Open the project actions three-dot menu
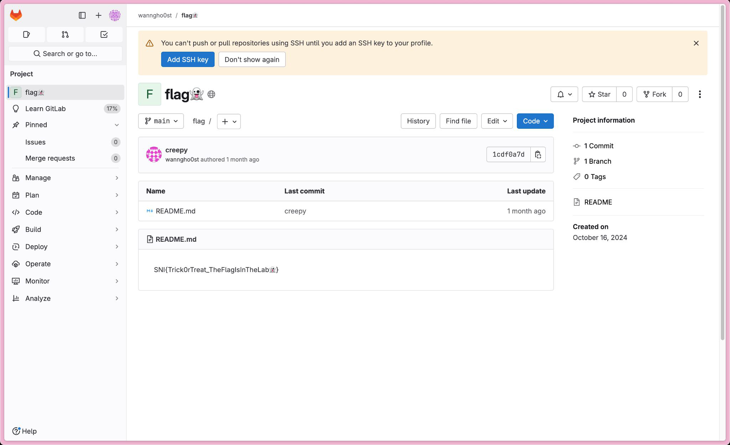Viewport: 730px width, 445px height. point(700,94)
